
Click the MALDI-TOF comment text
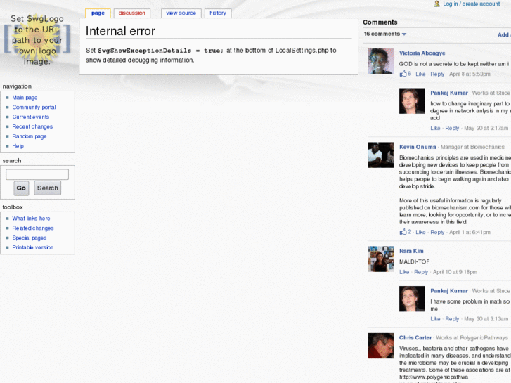[x=414, y=261]
